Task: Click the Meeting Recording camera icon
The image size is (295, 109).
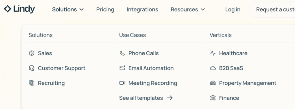Action: point(122,83)
